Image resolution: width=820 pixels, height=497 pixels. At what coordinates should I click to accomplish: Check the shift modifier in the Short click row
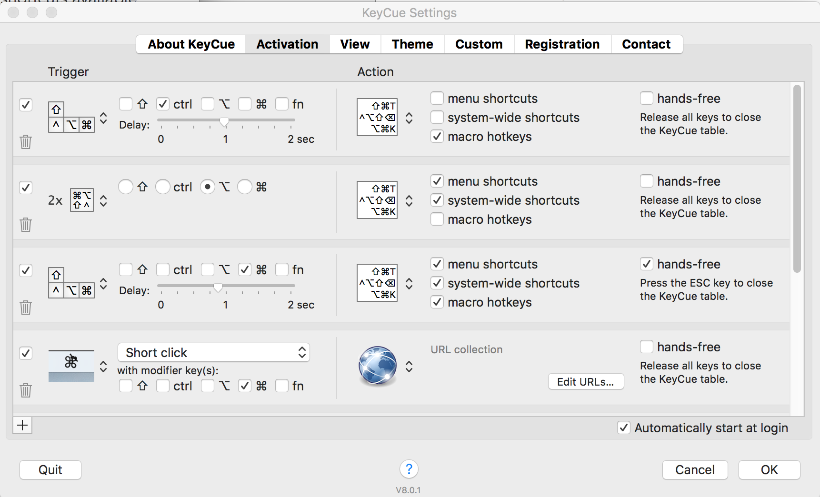point(126,386)
